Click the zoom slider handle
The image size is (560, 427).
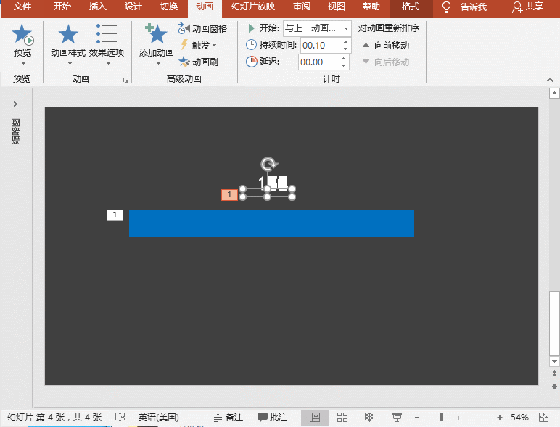click(x=442, y=417)
